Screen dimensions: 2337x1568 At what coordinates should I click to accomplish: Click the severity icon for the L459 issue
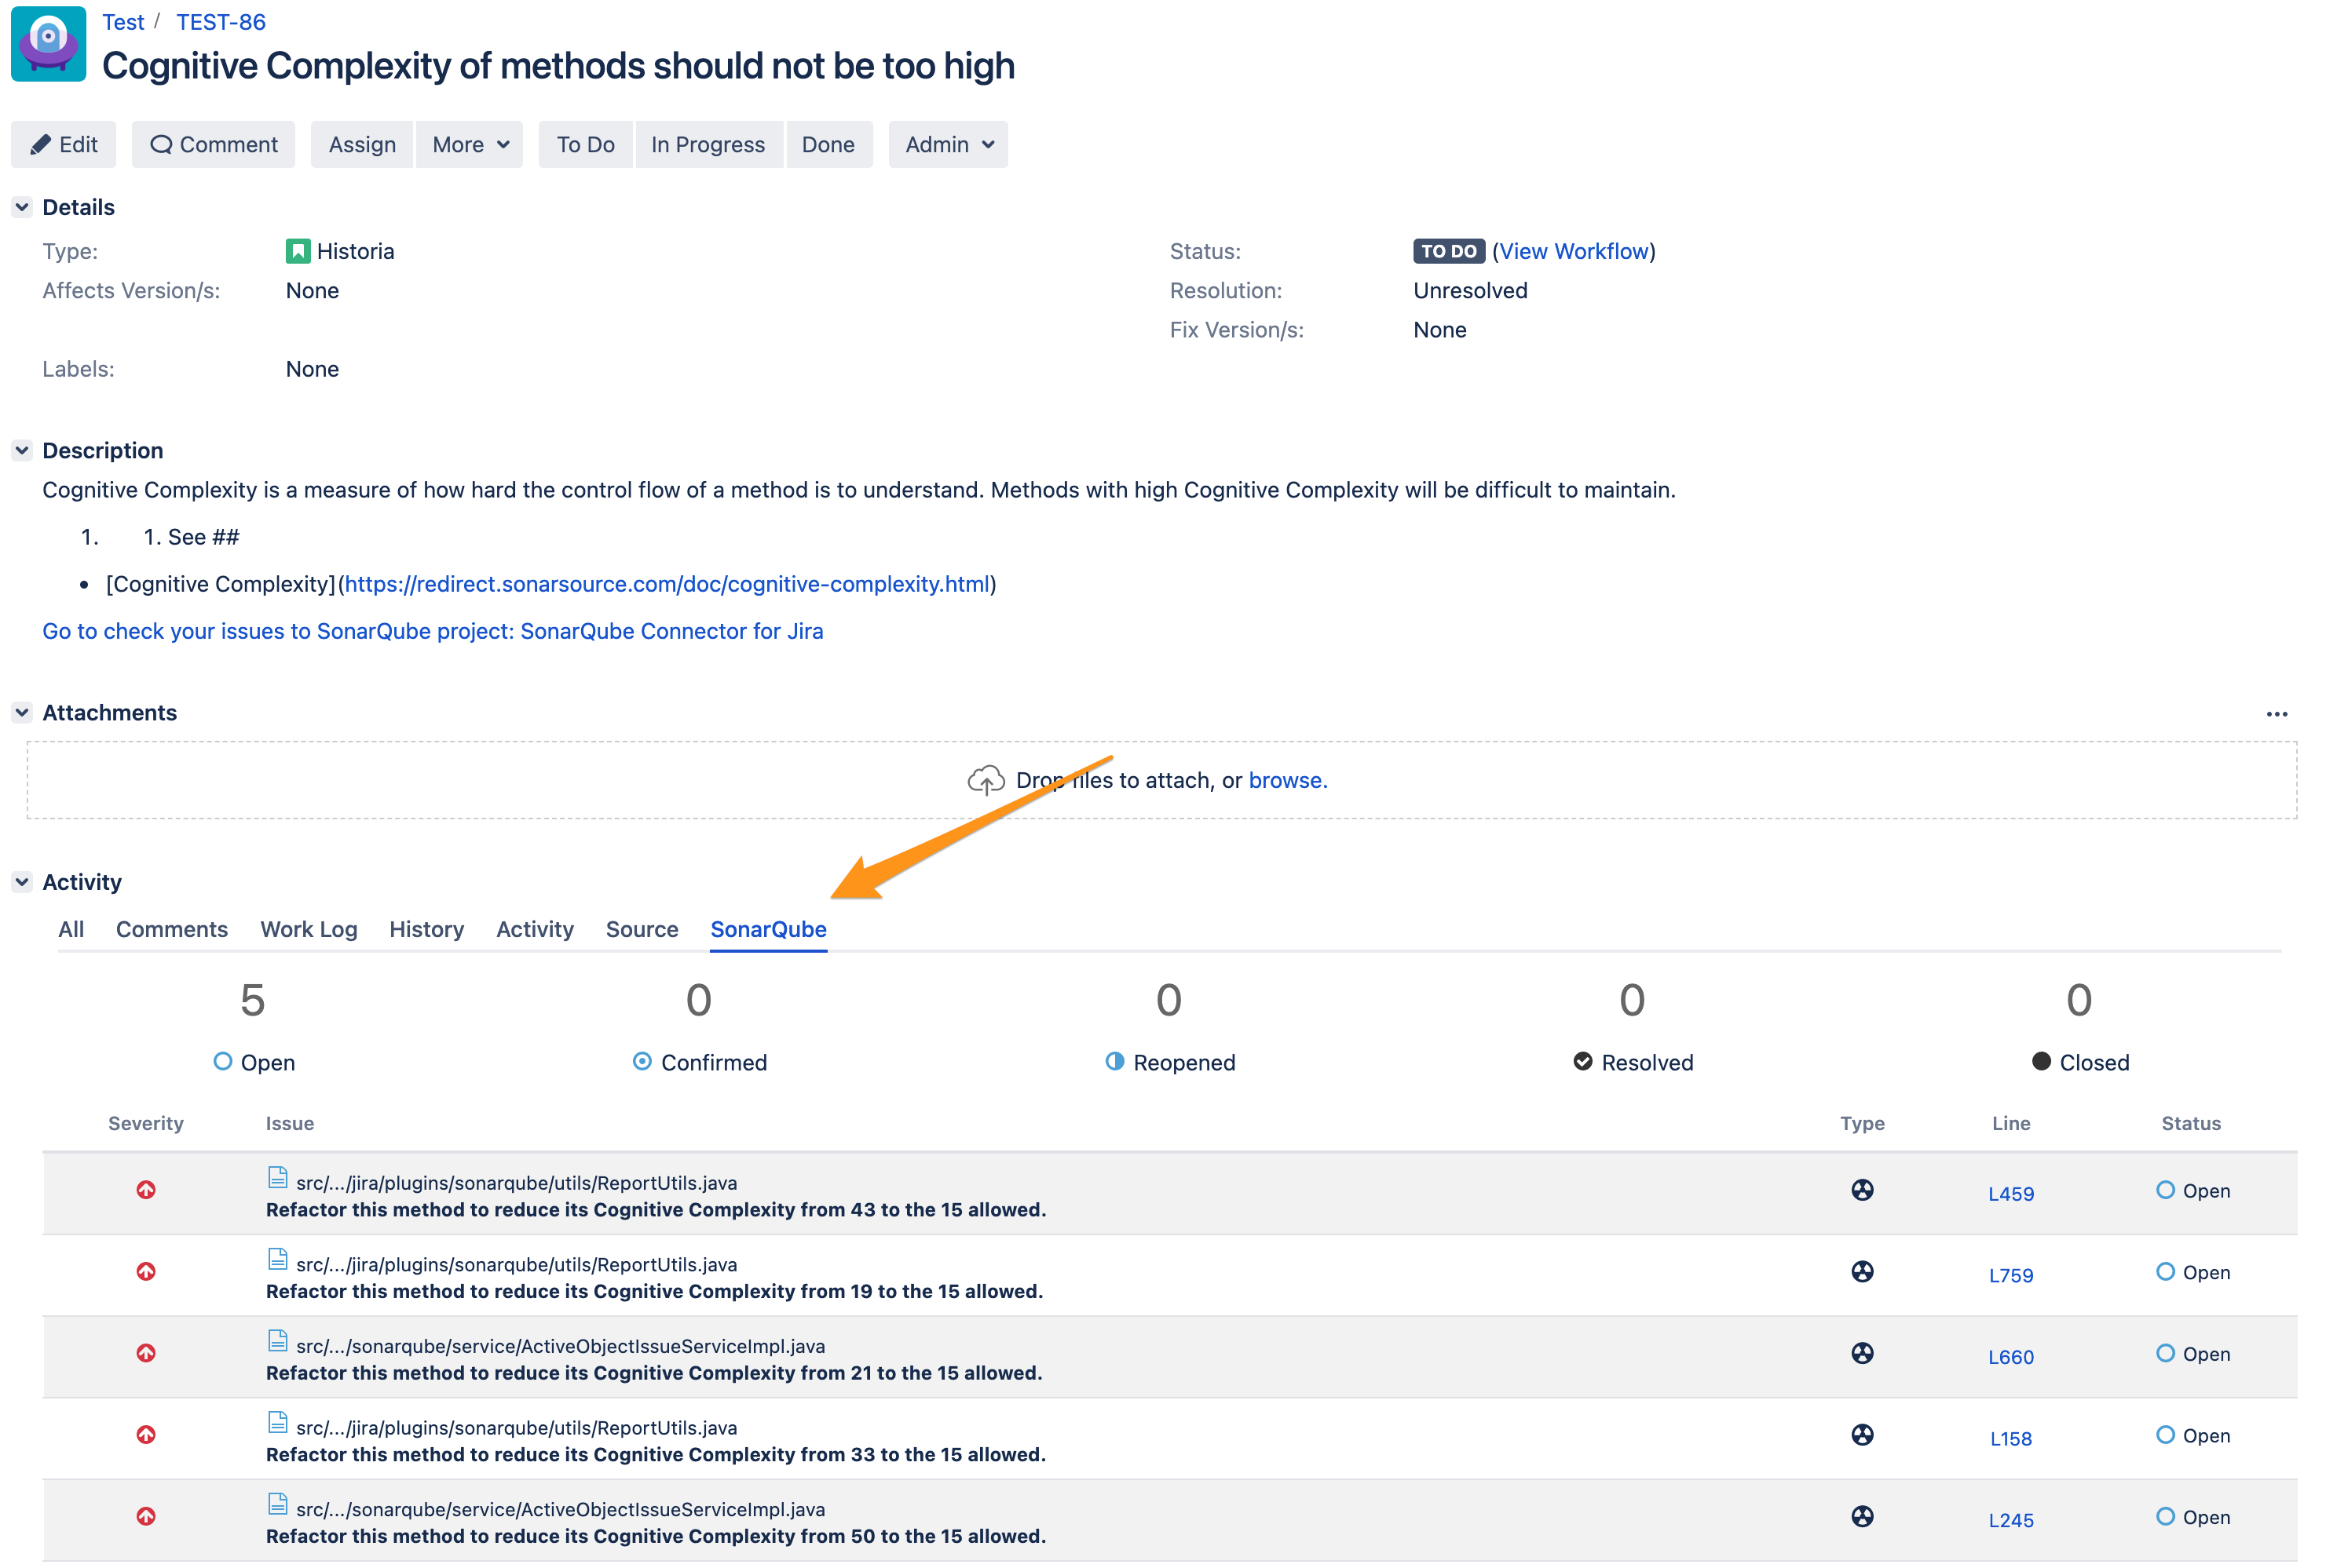pyautogui.click(x=146, y=1190)
